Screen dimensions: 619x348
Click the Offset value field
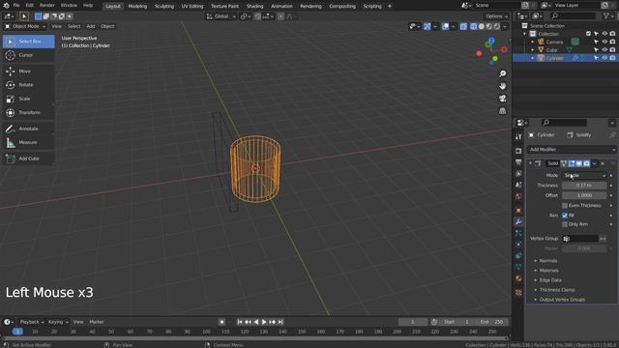coord(584,195)
